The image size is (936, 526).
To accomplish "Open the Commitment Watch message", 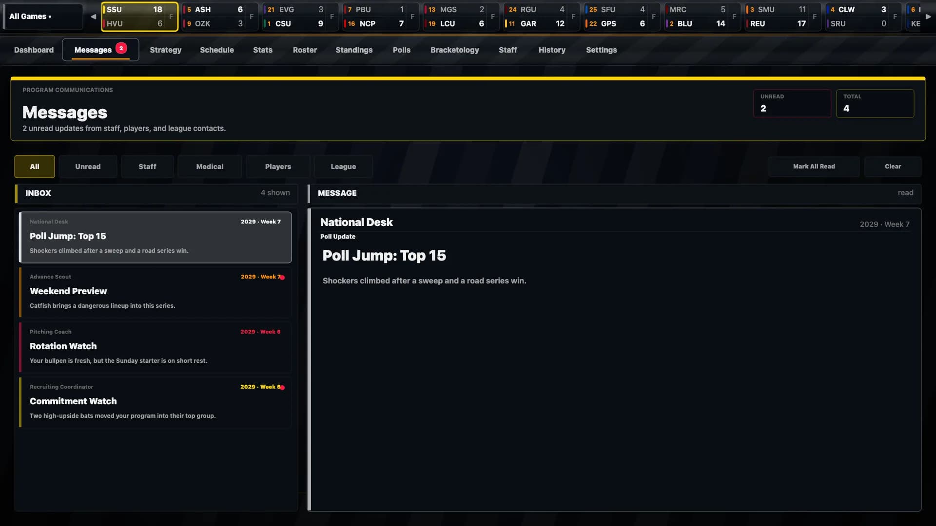I will coord(155,402).
